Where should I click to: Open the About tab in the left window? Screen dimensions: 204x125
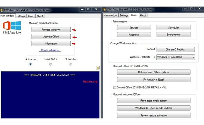(x=40, y=16)
